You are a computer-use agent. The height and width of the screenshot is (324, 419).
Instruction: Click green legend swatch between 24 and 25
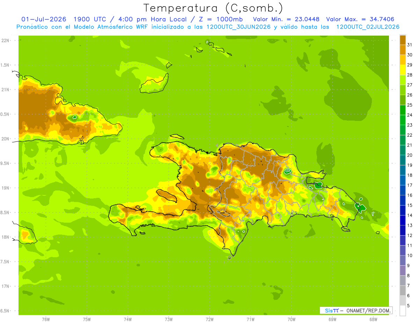tap(403, 110)
